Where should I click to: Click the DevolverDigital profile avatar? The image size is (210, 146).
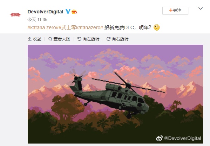[x=15, y=14]
